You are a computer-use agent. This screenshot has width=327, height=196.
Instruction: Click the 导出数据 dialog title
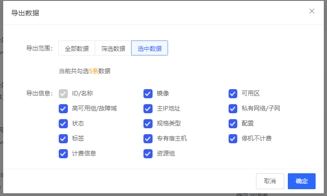coord(25,13)
